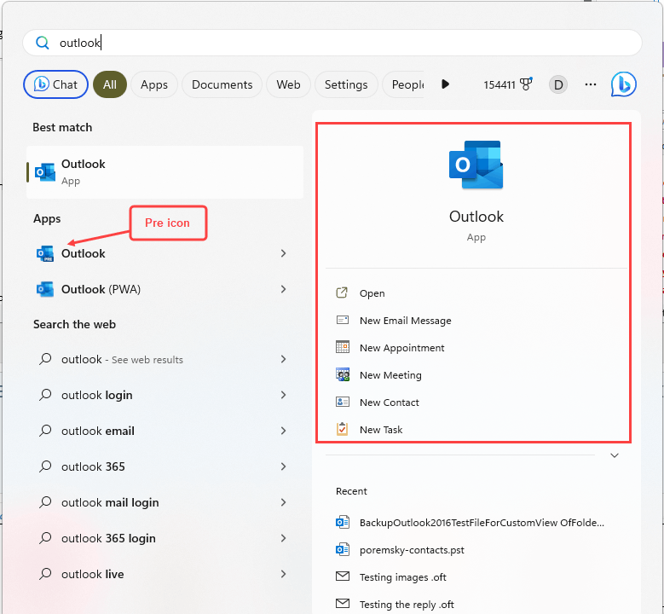Click the large Outlook icon in preview pane
This screenshot has height=614, width=664.
(x=476, y=165)
